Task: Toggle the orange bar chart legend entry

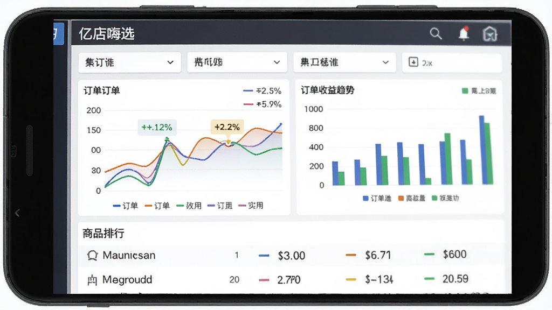Action: 411,199
